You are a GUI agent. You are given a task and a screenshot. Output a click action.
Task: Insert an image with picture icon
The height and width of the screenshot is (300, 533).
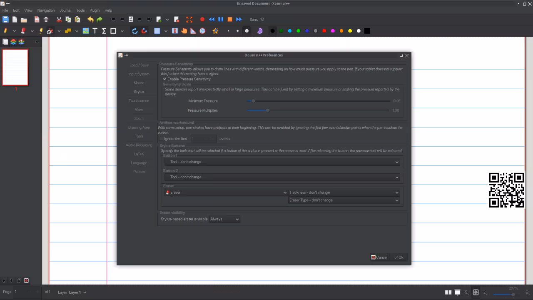(86, 31)
